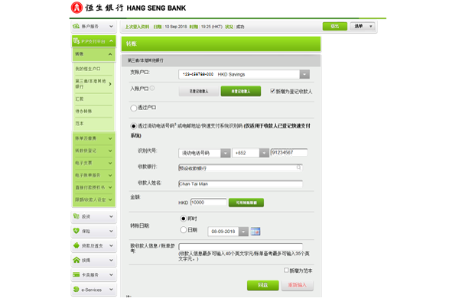The width and height of the screenshot is (459, 298).
Task: Expand the 电子账单服务 section
Action: (93, 175)
